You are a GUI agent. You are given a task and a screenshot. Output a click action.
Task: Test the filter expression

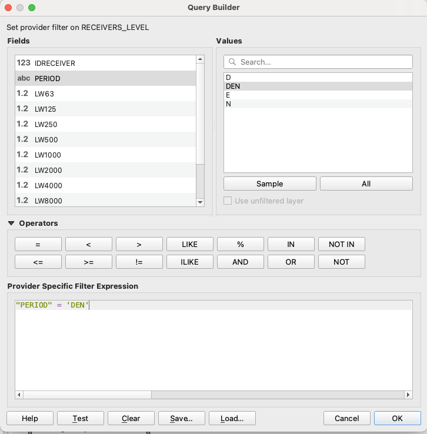[x=80, y=418]
